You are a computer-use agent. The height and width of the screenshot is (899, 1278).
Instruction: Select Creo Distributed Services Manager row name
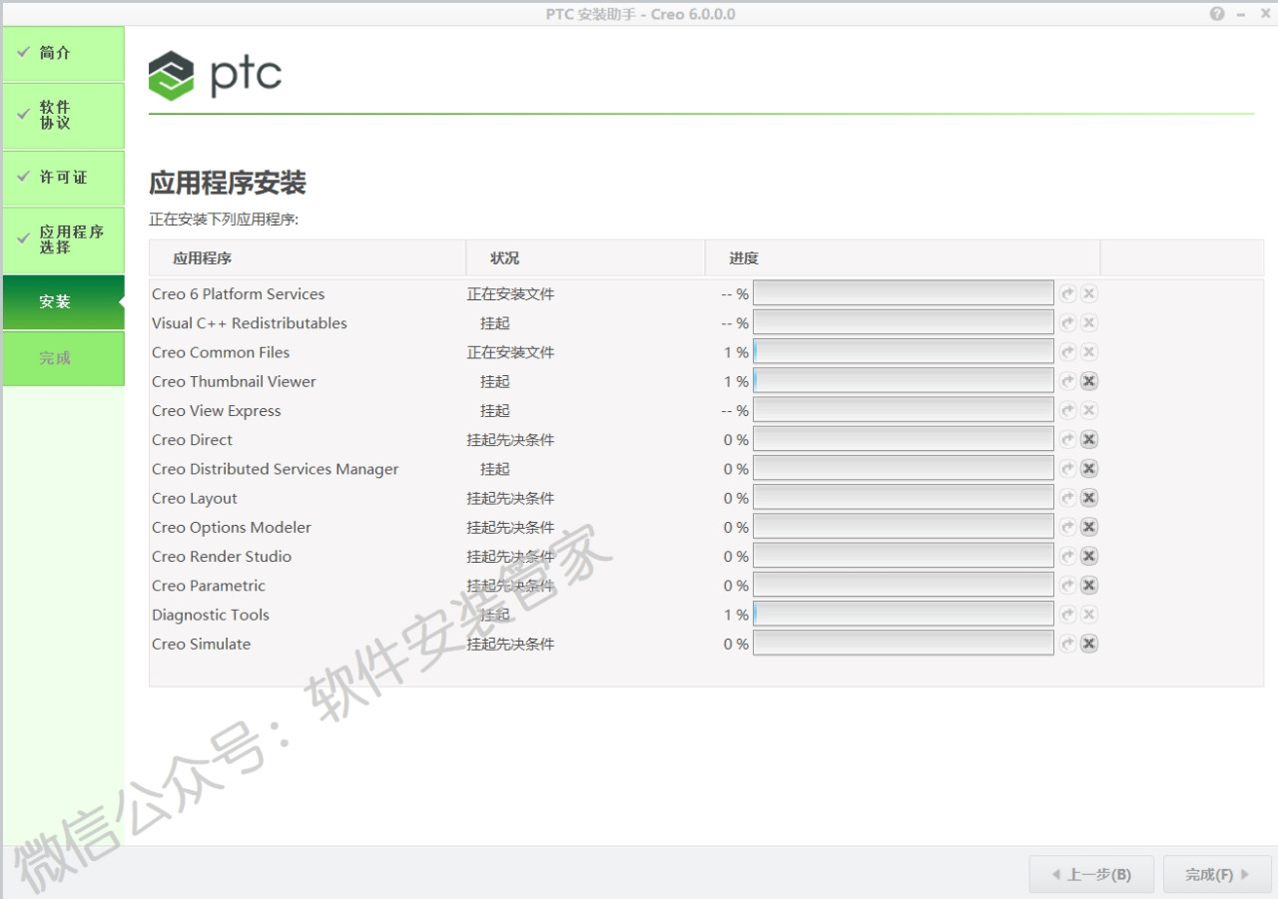(276, 469)
